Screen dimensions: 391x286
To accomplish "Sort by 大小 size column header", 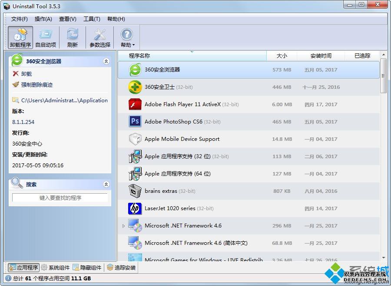I will [282, 56].
